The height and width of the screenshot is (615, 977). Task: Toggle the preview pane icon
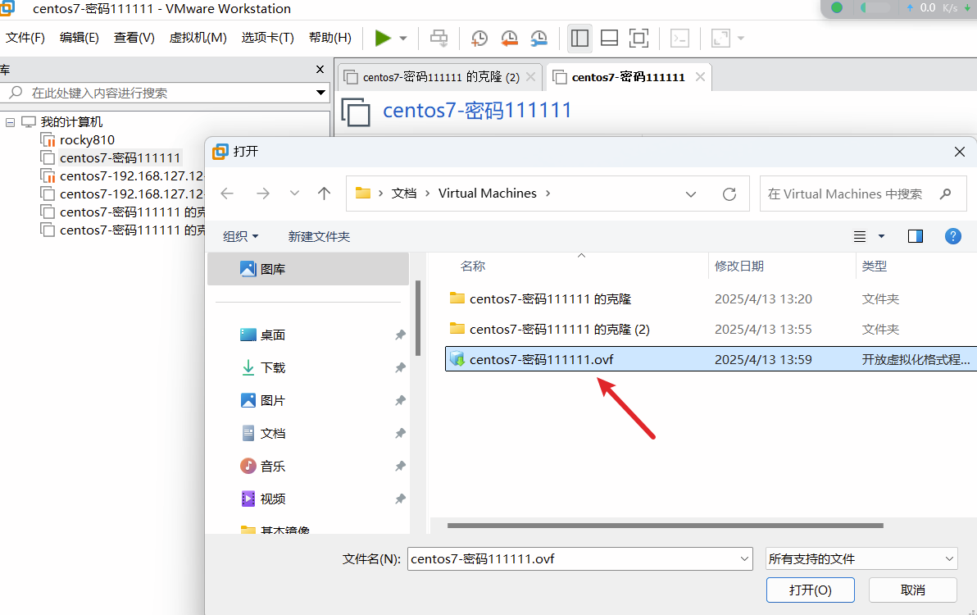point(916,236)
